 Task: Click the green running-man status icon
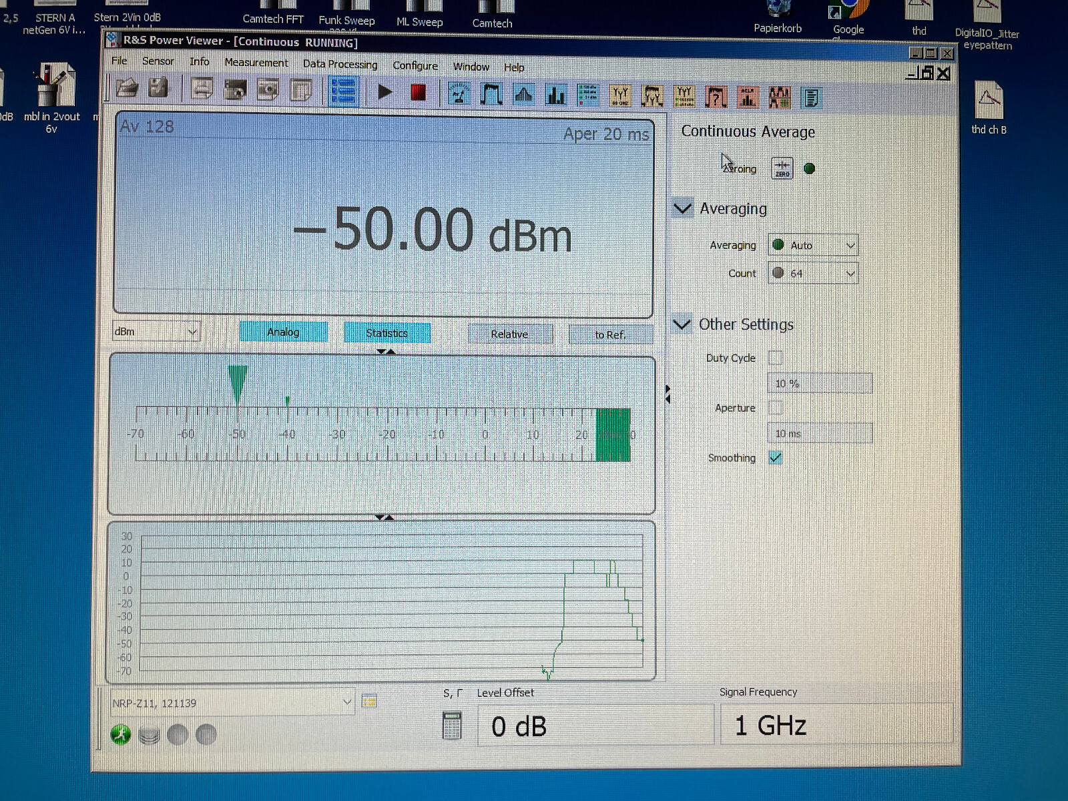tap(121, 735)
